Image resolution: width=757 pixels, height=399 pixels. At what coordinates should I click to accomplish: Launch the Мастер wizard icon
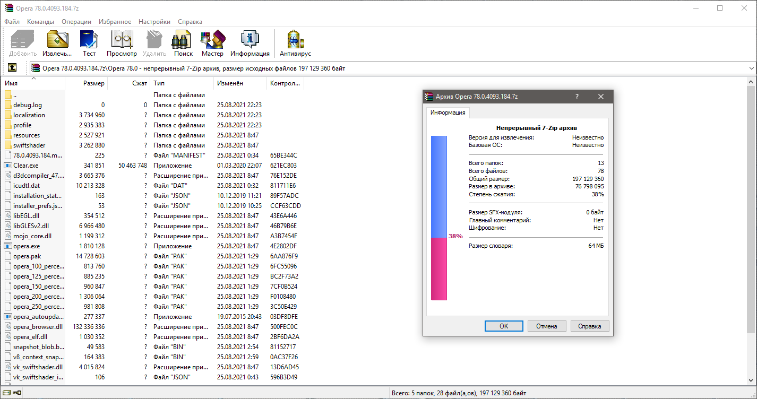pos(213,39)
